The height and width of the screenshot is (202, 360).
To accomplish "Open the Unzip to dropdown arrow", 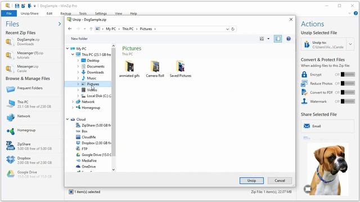I will (x=350, y=44).
